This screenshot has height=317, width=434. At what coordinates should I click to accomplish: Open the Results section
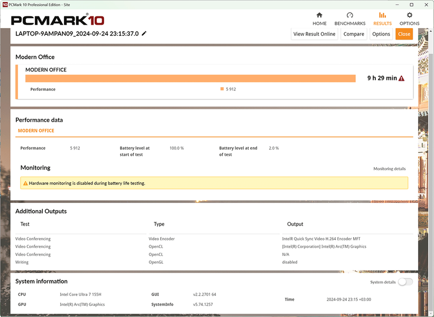[x=382, y=19]
